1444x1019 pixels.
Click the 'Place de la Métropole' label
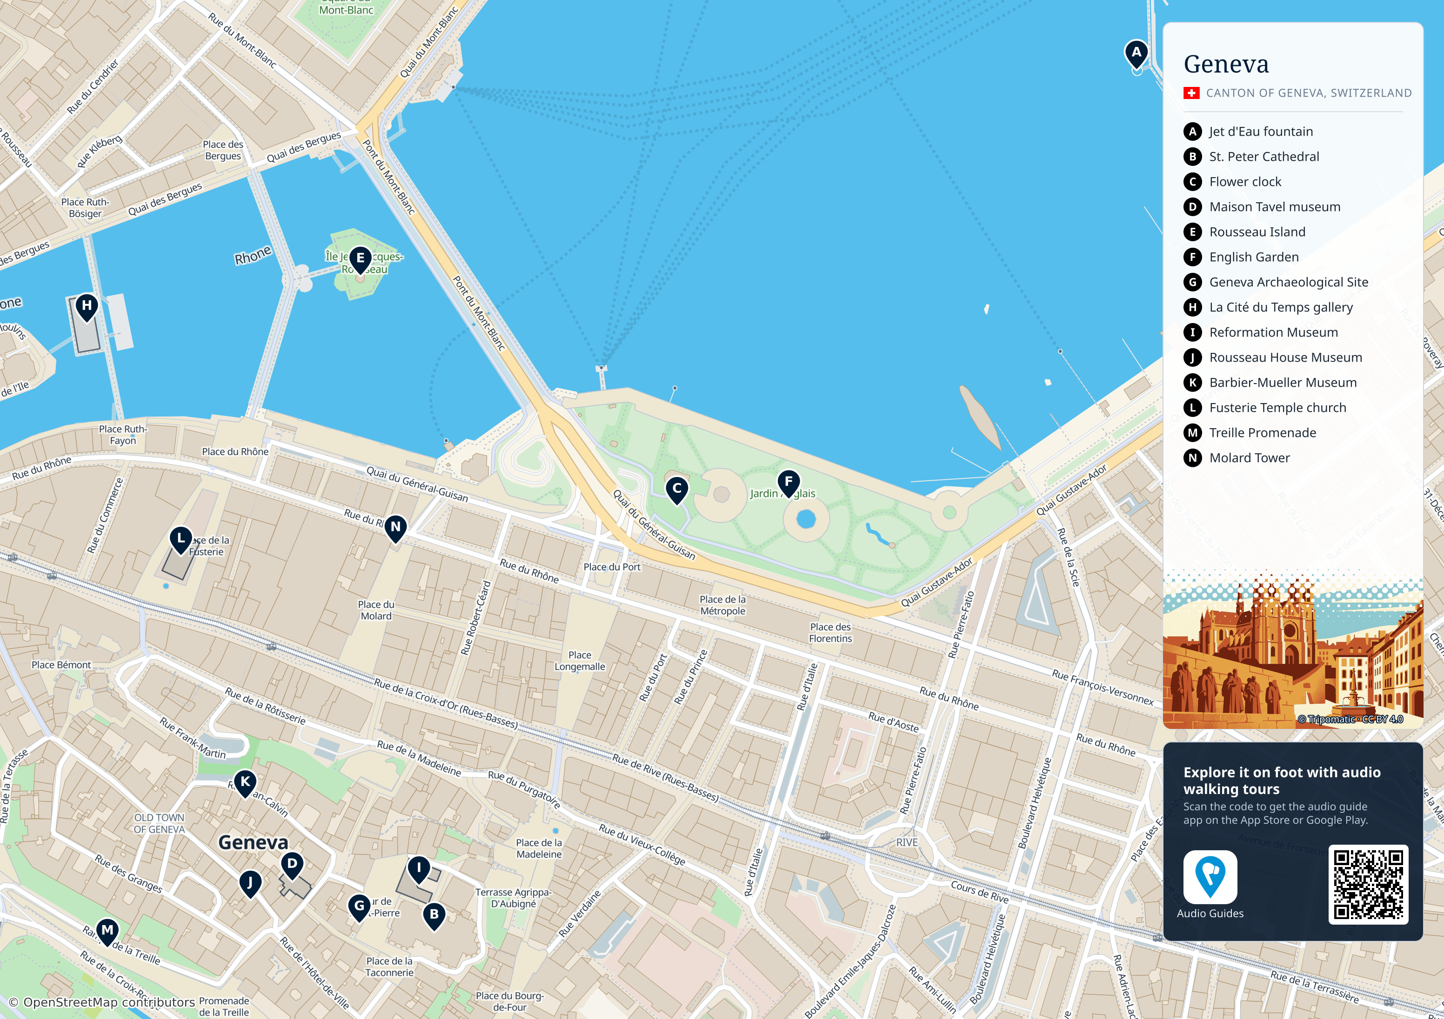coord(722,605)
